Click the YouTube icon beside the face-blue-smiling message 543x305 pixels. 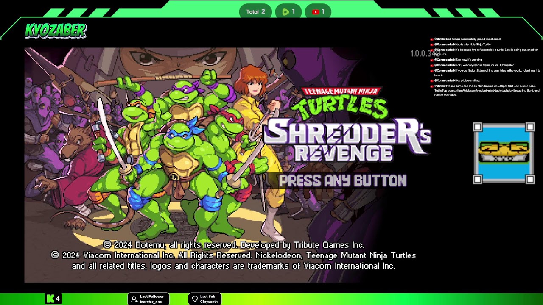tap(432, 81)
